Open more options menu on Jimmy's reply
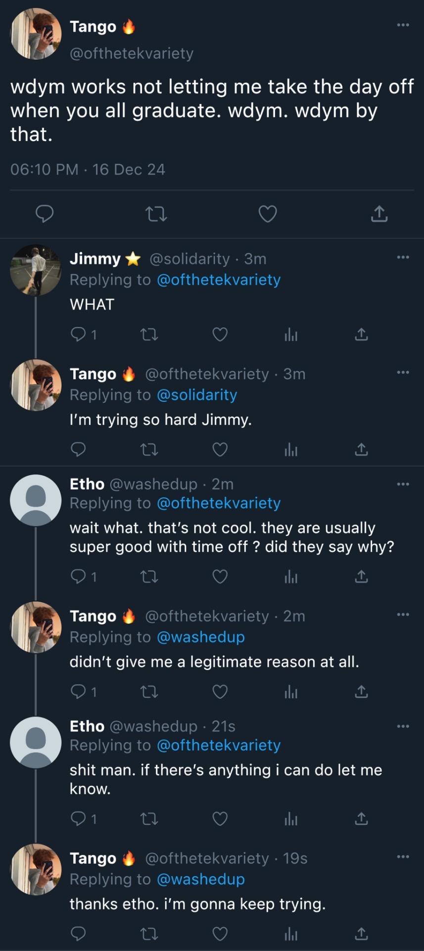The height and width of the screenshot is (951, 424). click(403, 257)
